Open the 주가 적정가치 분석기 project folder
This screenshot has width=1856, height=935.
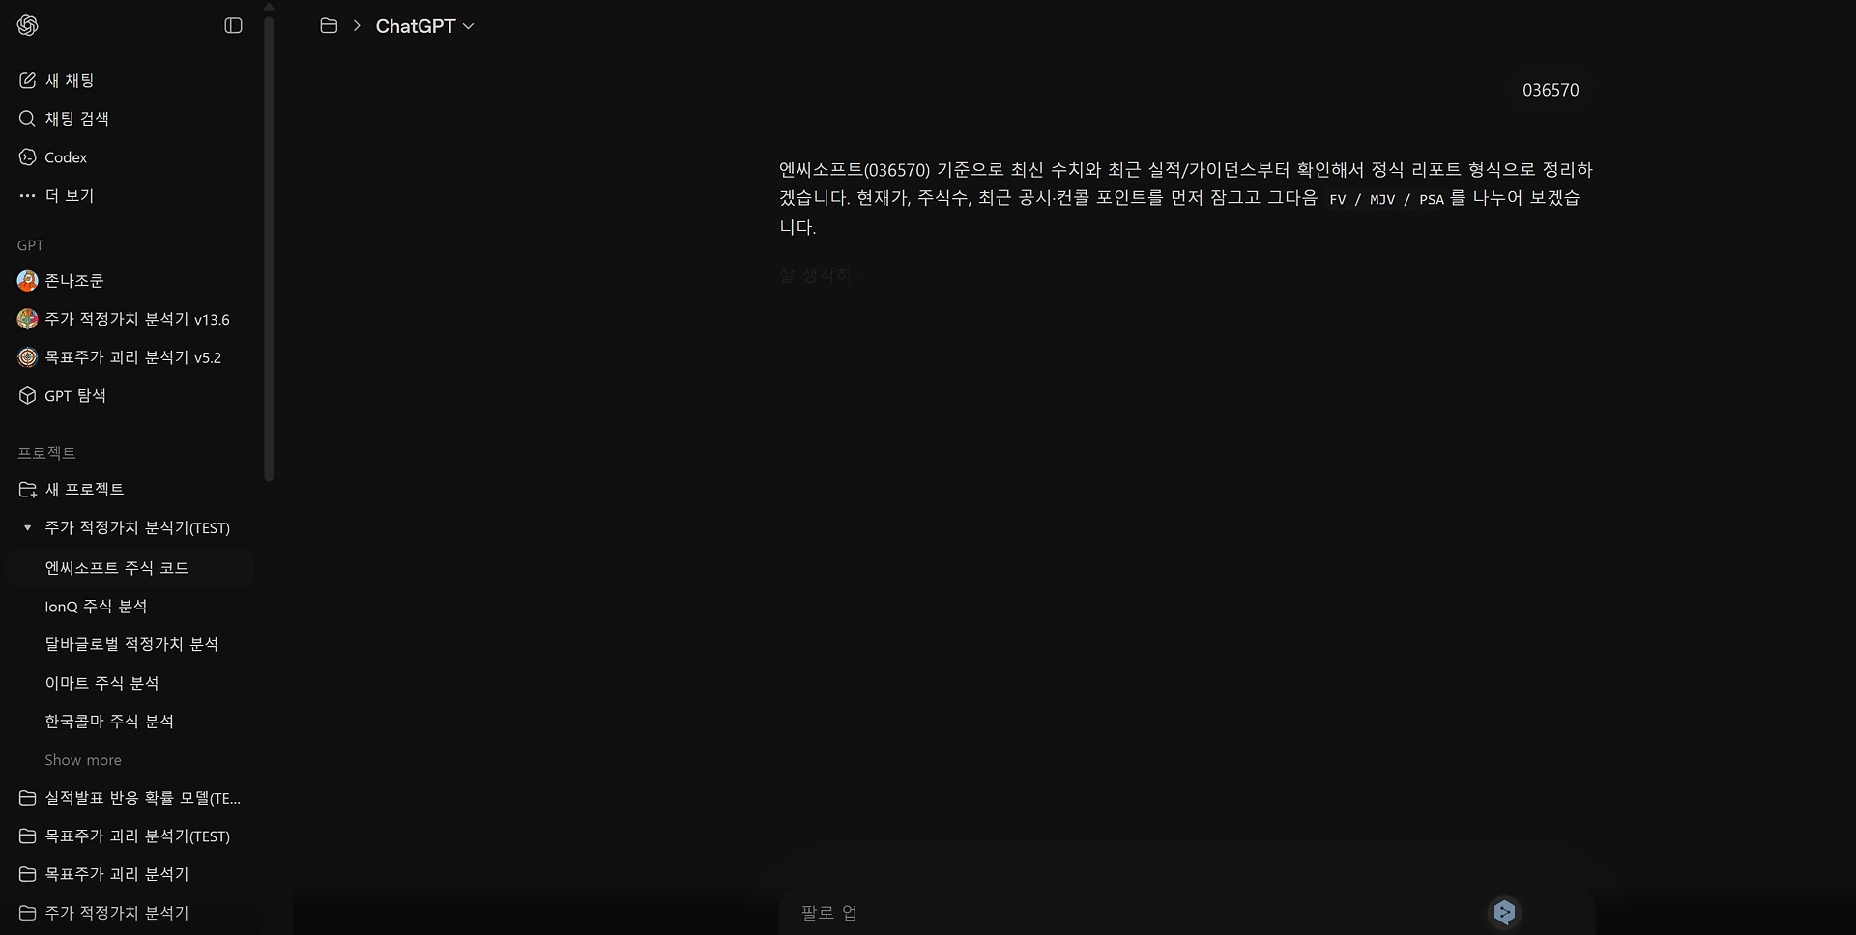tap(130, 913)
